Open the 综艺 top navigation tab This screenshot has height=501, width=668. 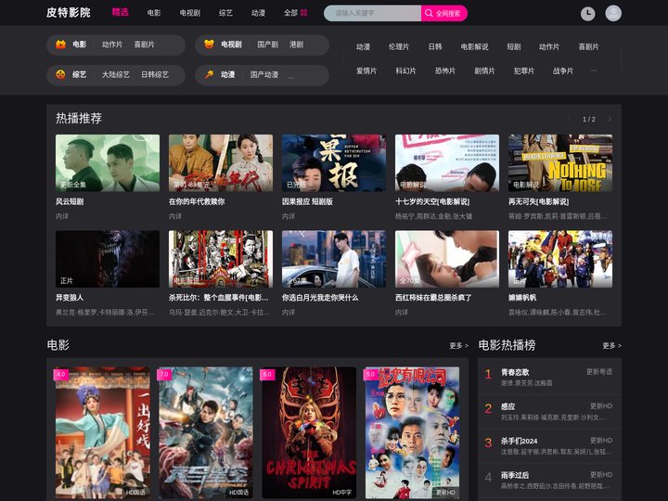coord(225,13)
